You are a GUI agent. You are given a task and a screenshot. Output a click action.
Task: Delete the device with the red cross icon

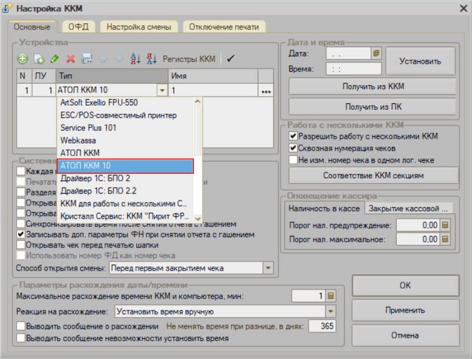(71, 59)
